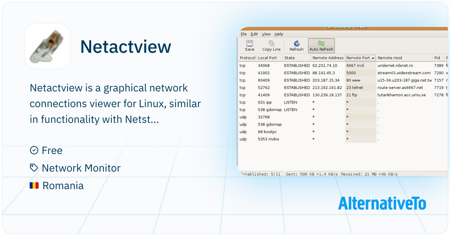Viewport: 450px width, 236px height.
Task: Open the Edit menu
Action: pyautogui.click(x=254, y=34)
